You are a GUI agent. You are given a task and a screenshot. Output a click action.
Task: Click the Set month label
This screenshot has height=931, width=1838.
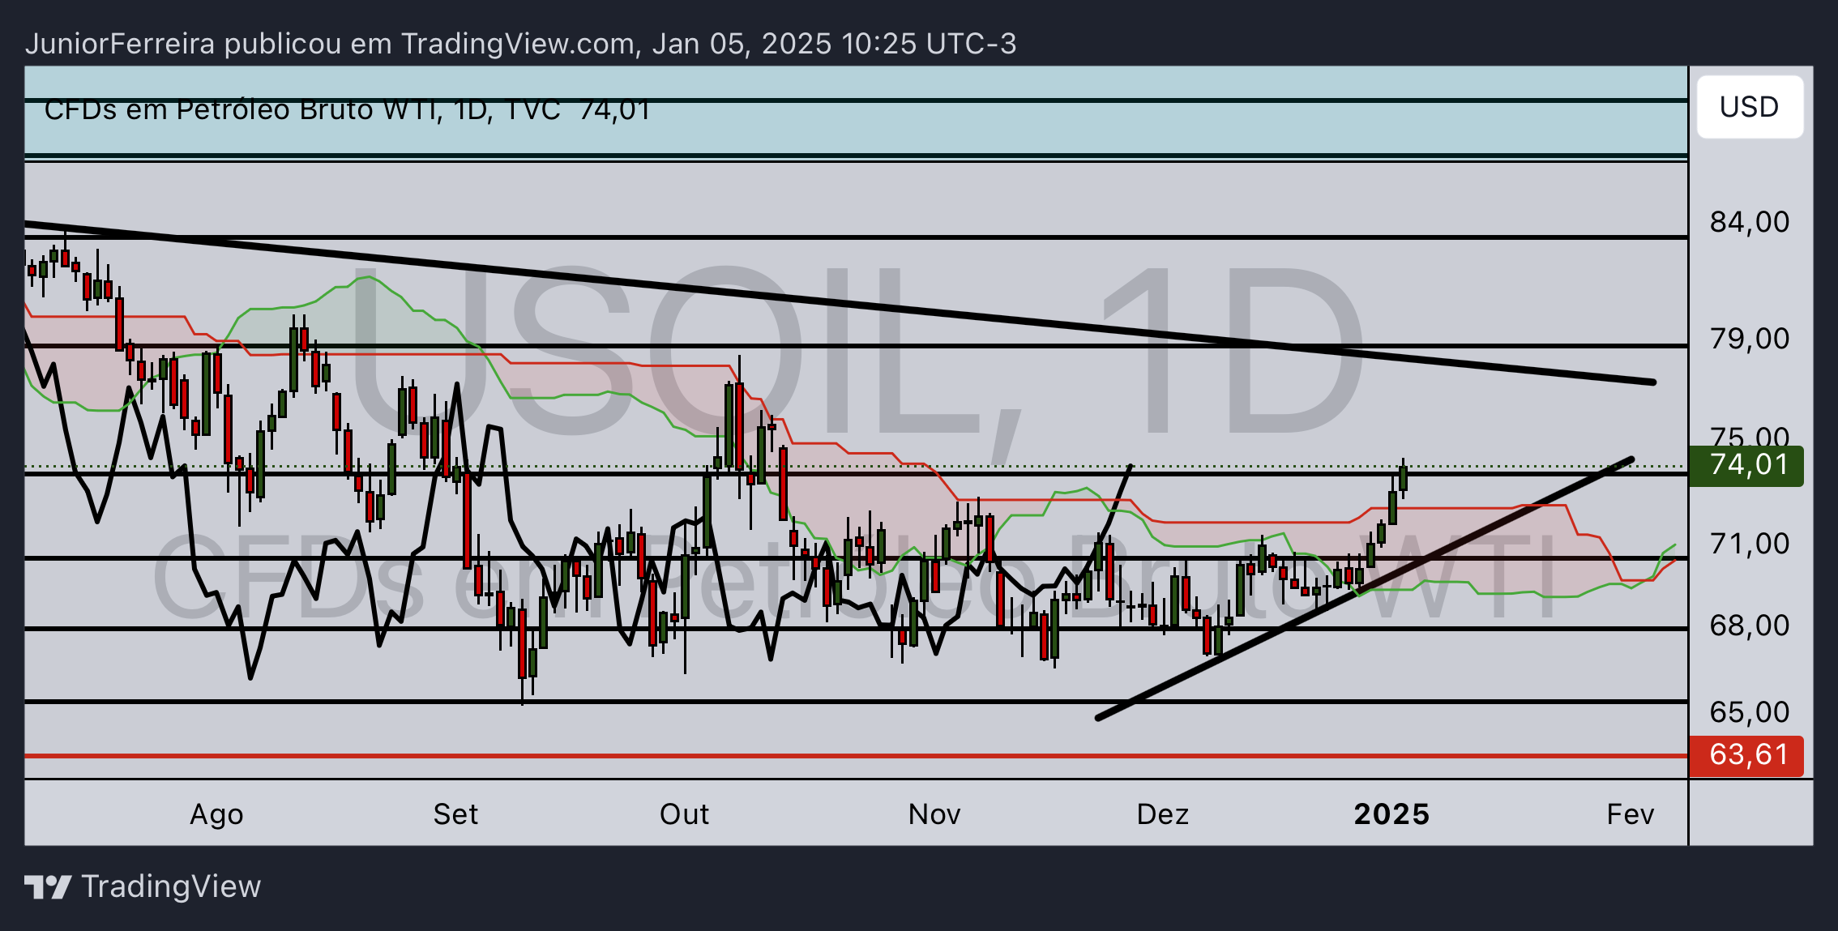tap(455, 814)
